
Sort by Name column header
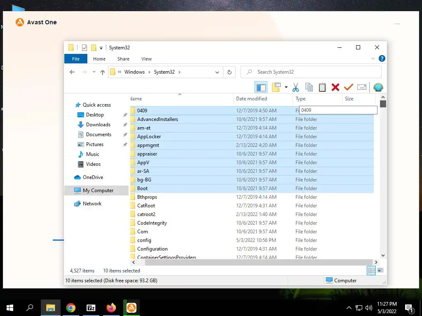[x=181, y=99]
